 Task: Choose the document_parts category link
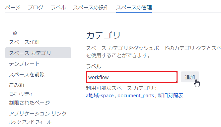point(136,96)
